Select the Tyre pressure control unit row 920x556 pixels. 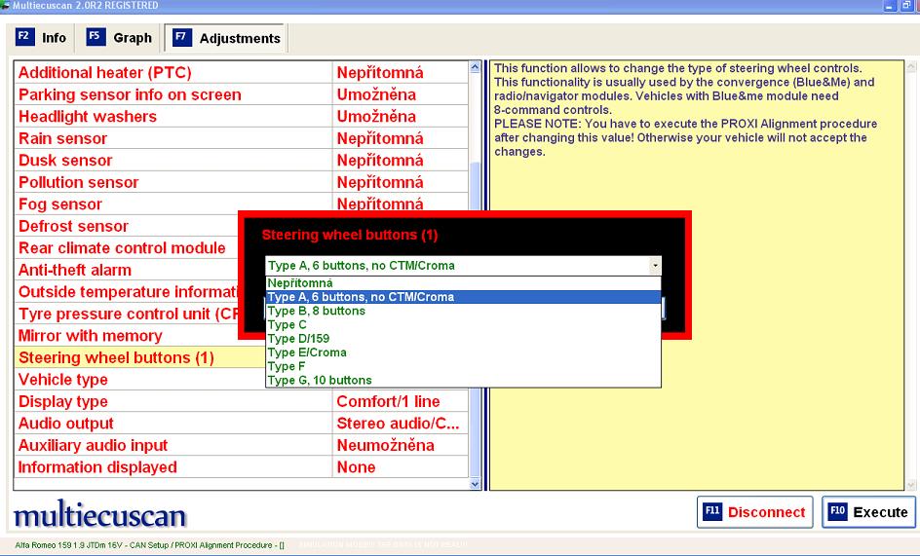[126, 314]
